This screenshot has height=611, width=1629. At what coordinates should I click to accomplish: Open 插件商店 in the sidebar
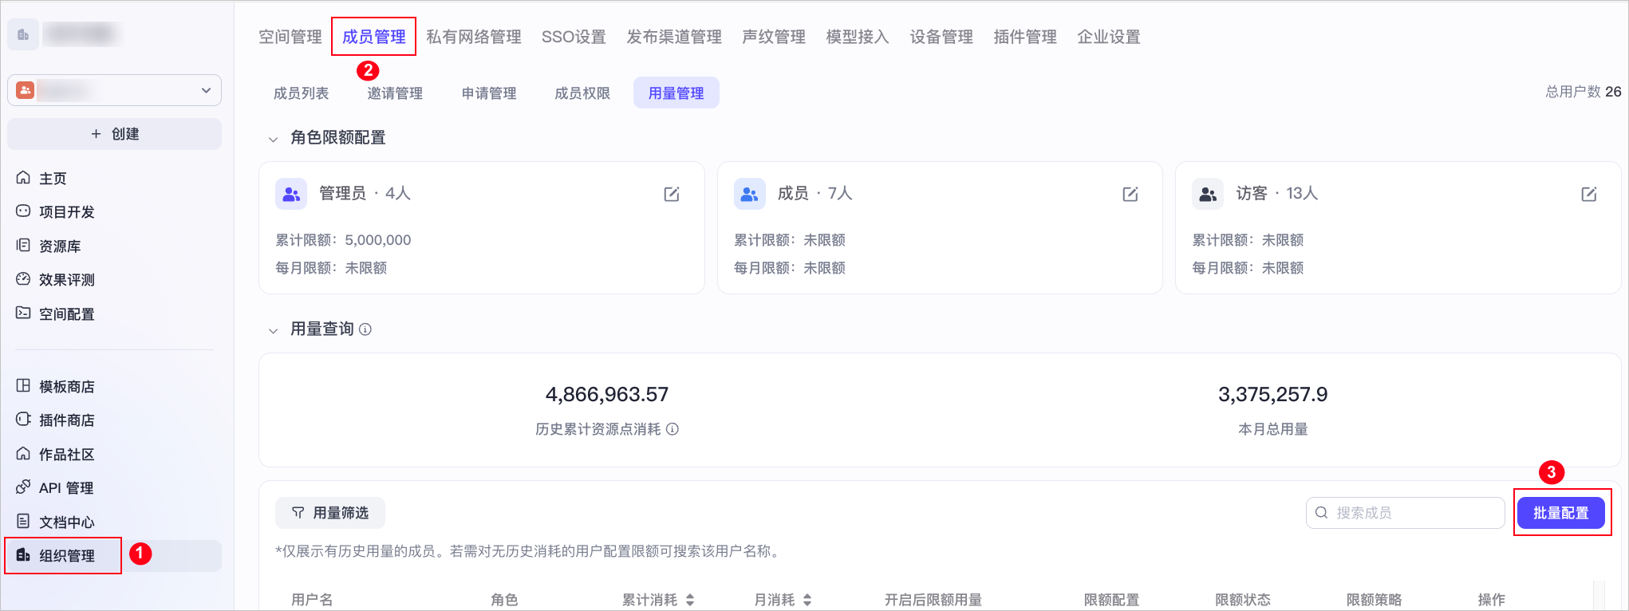pyautogui.click(x=66, y=420)
